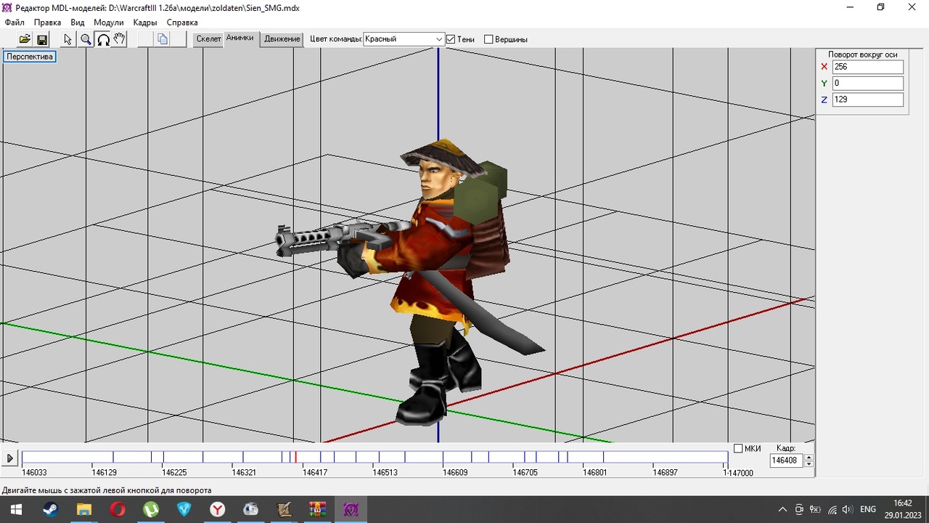Switch to uTorrent in the taskbar

150,509
